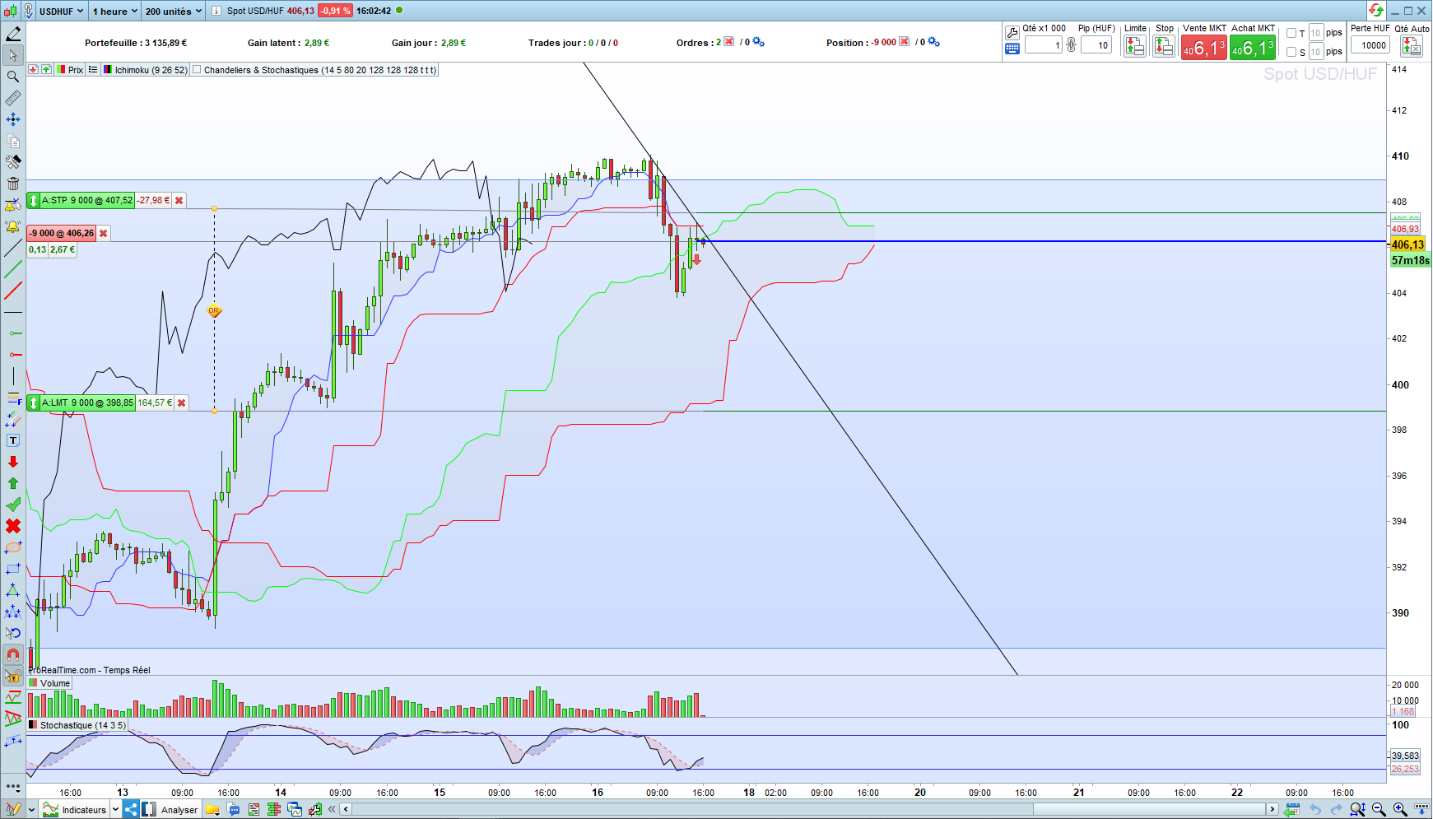Select the zoom magnifier tool
Viewport: 1433px width, 819px height.
point(12,77)
